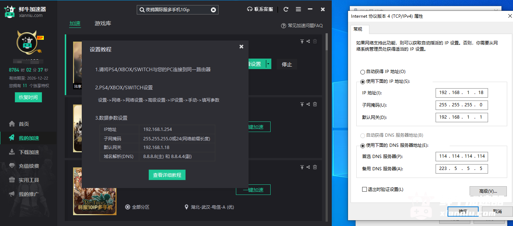Share the third game card
Screen dimensions: 513x226
click(x=308, y=167)
